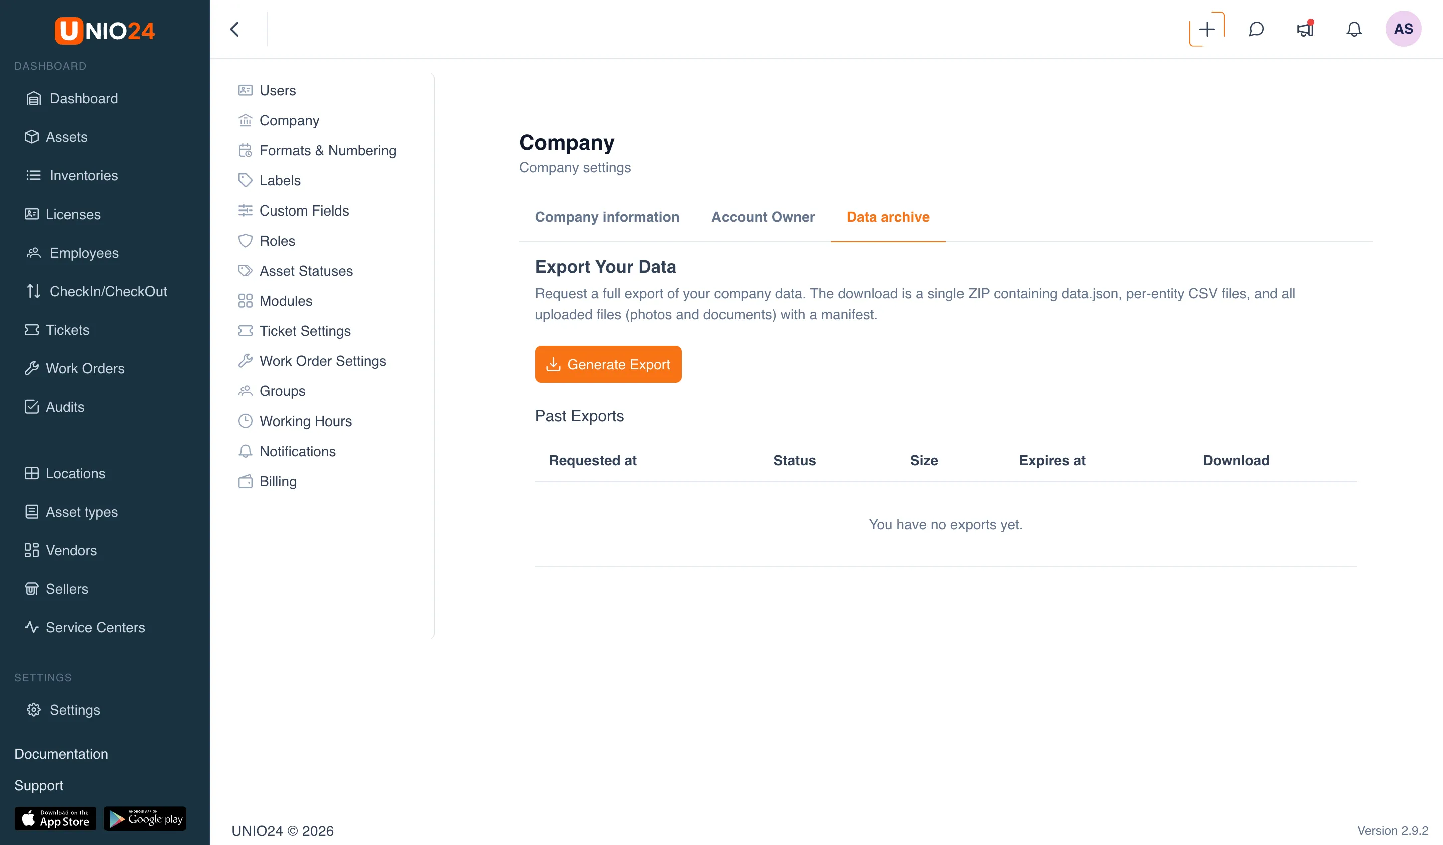Click the Audits checkmark icon
The width and height of the screenshot is (1443, 845).
(32, 407)
